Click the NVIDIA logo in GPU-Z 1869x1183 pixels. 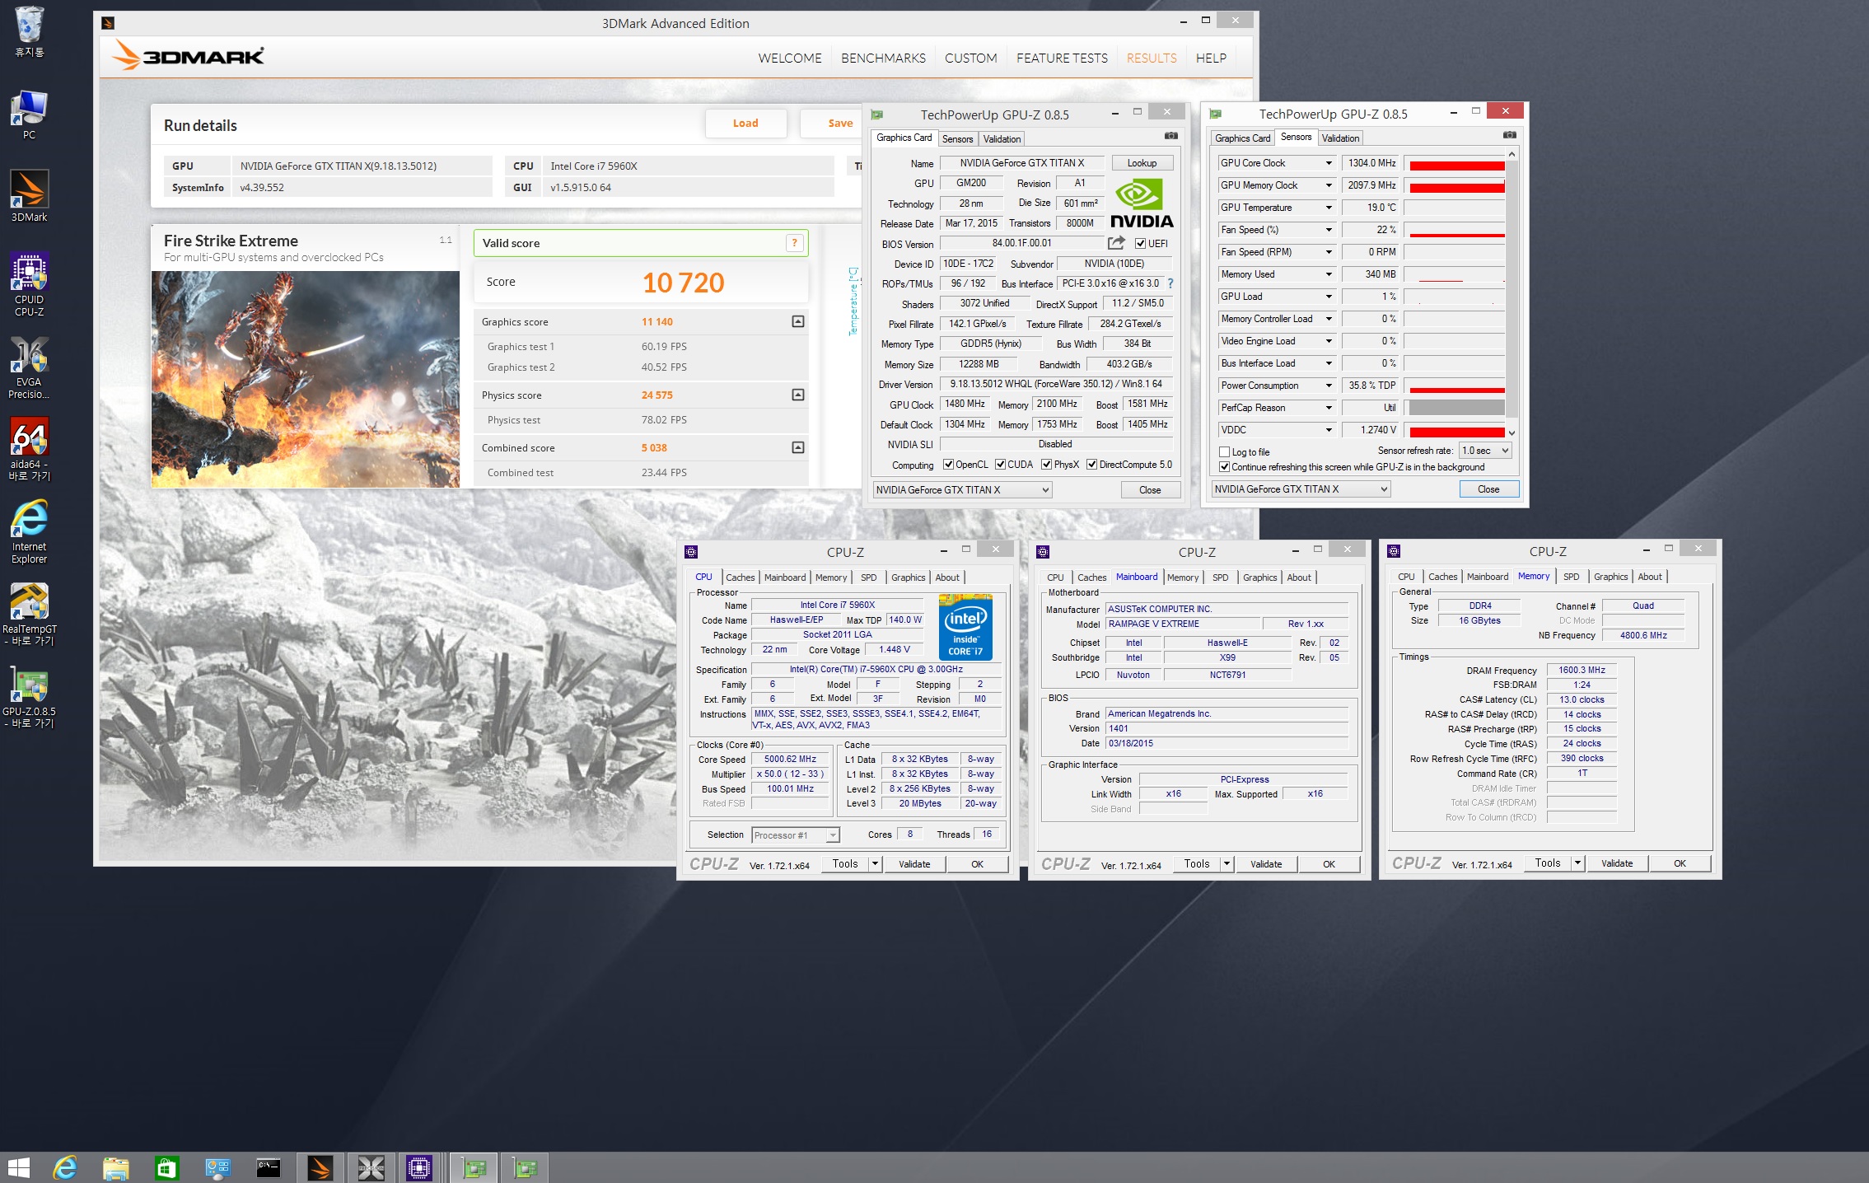pos(1142,203)
